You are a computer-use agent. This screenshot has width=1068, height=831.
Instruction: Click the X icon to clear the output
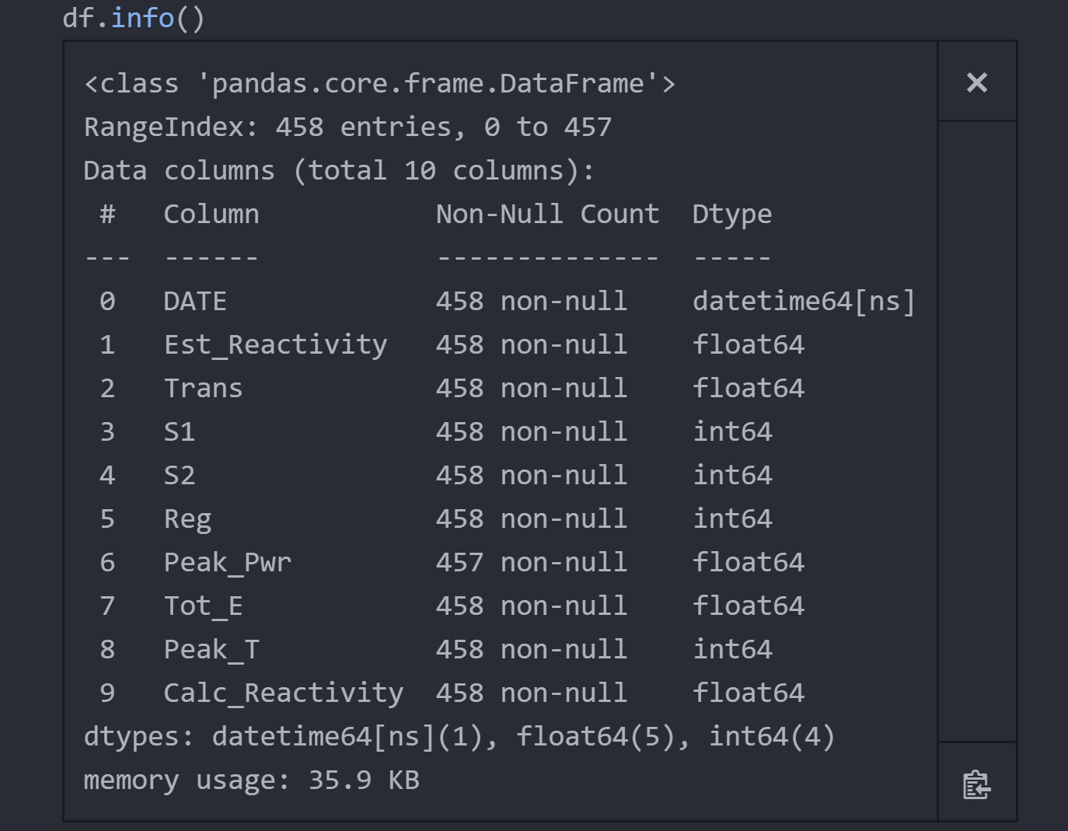click(x=976, y=82)
